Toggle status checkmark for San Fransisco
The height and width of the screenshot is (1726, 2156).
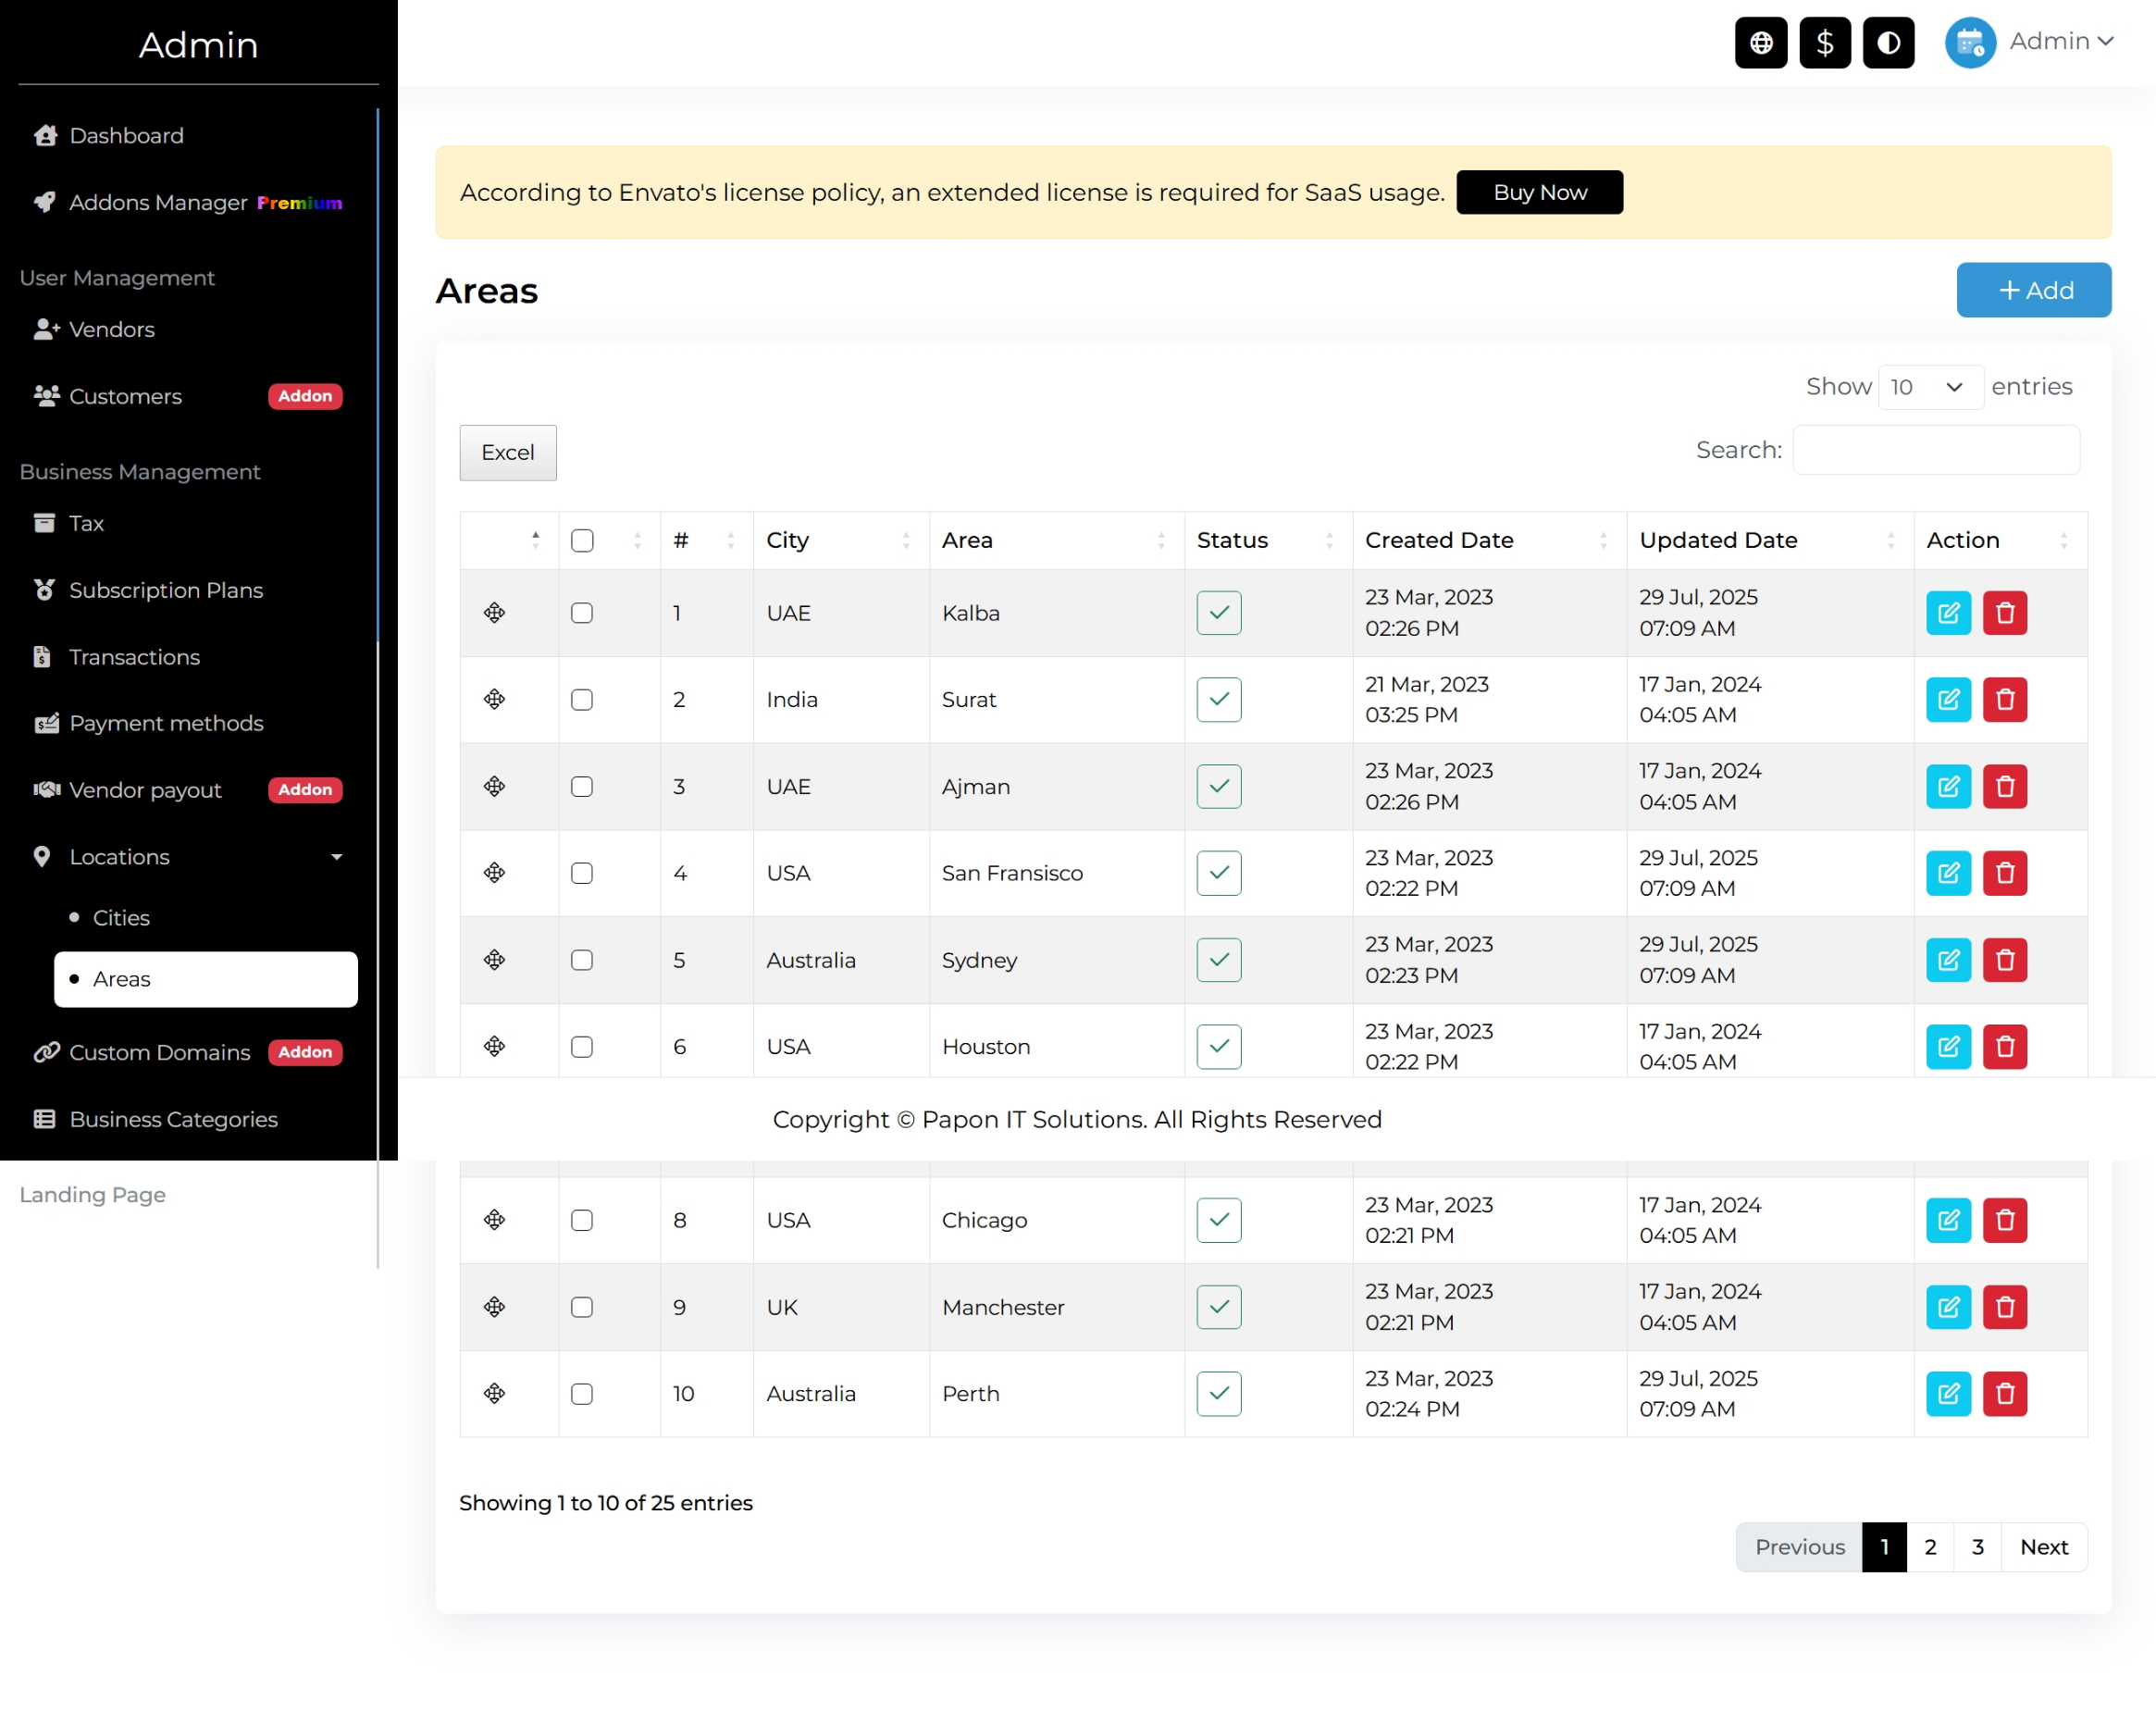click(1218, 873)
